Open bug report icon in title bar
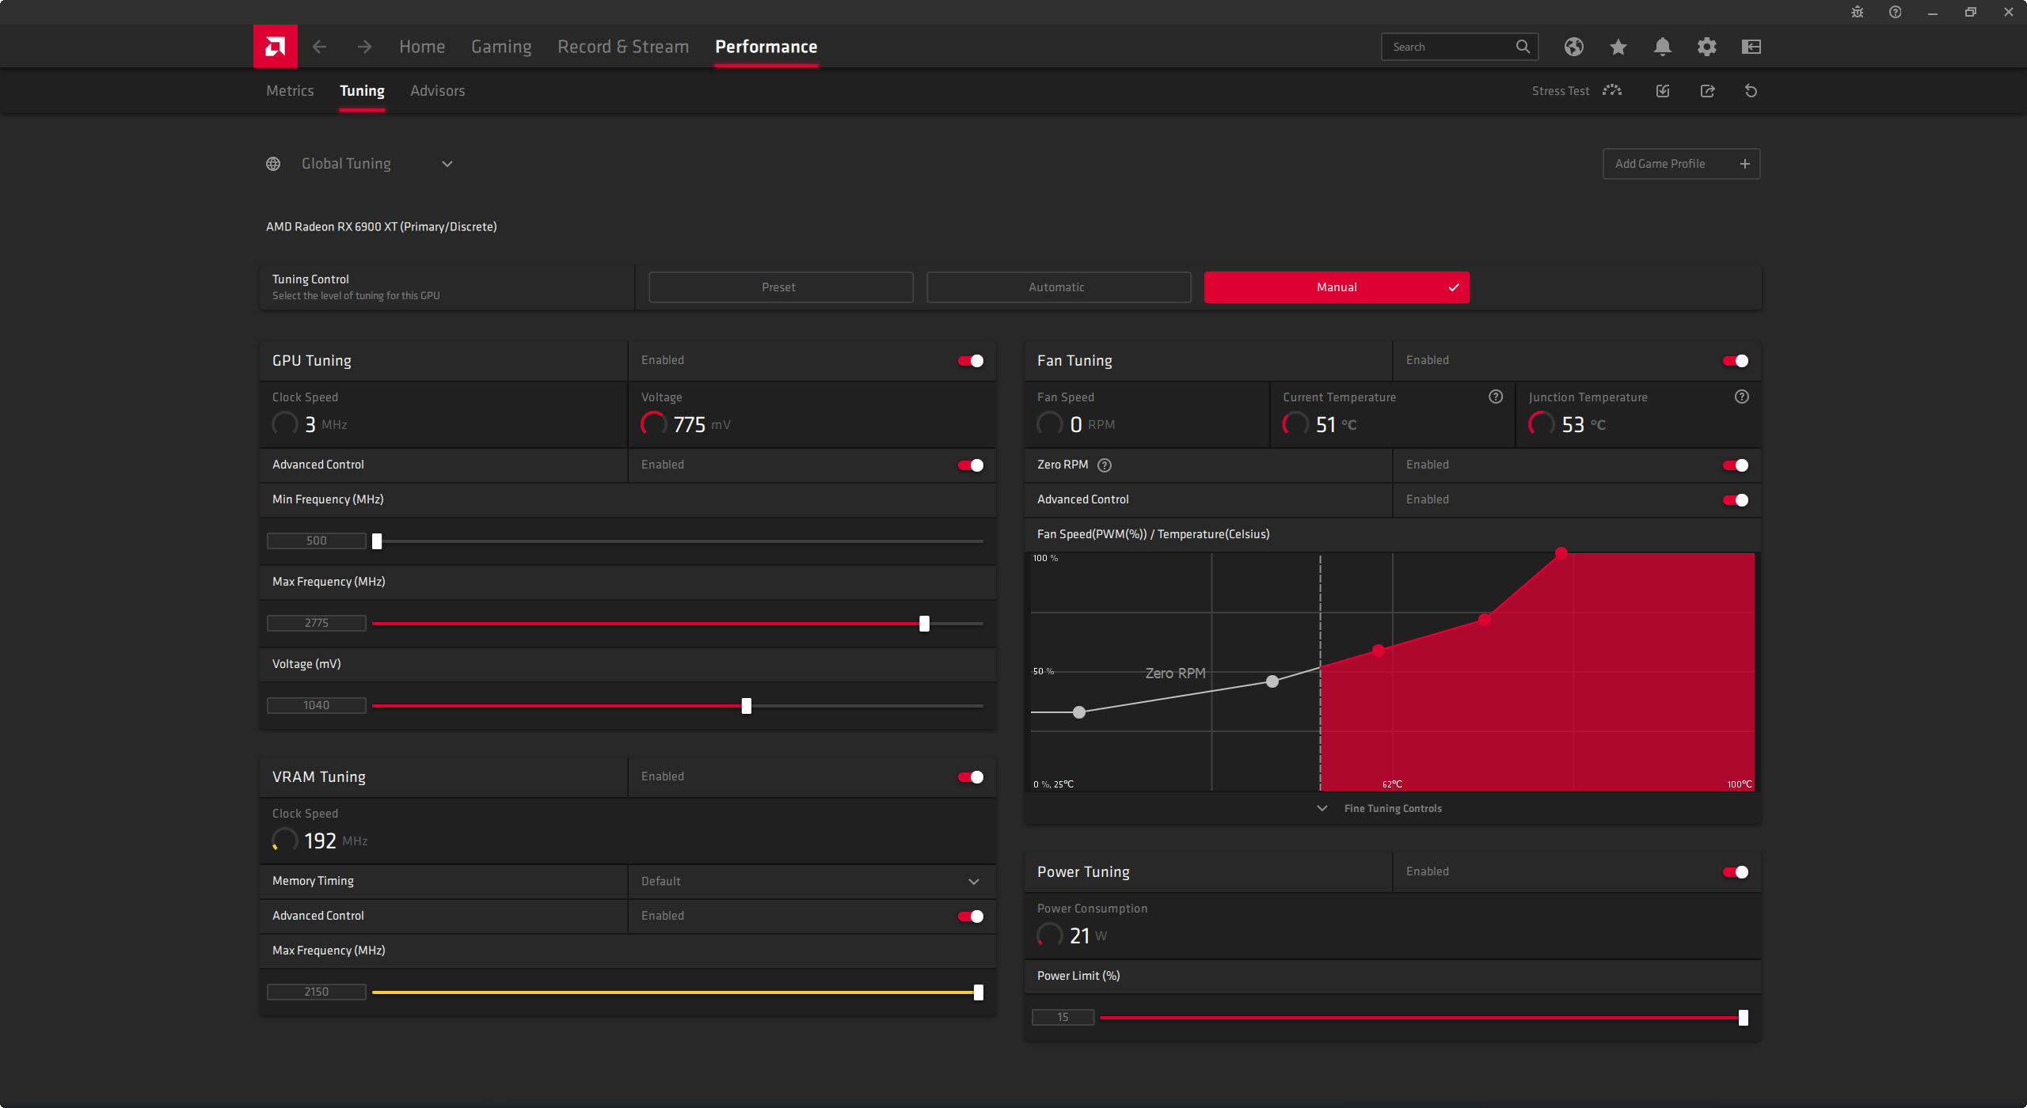Viewport: 2027px width, 1108px height. pos(1857,12)
